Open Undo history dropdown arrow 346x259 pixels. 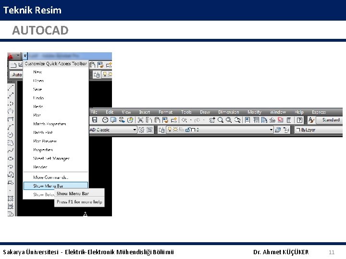[x=191, y=120]
